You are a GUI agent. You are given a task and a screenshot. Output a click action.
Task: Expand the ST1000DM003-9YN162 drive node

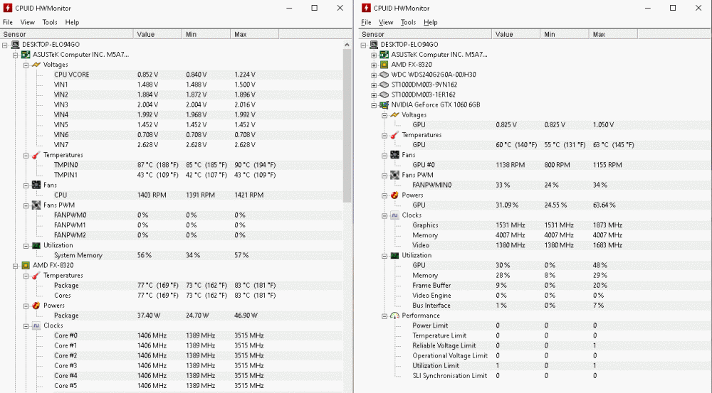[x=374, y=85]
